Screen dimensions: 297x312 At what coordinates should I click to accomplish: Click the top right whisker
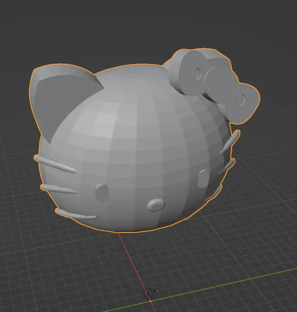pyautogui.click(x=231, y=144)
